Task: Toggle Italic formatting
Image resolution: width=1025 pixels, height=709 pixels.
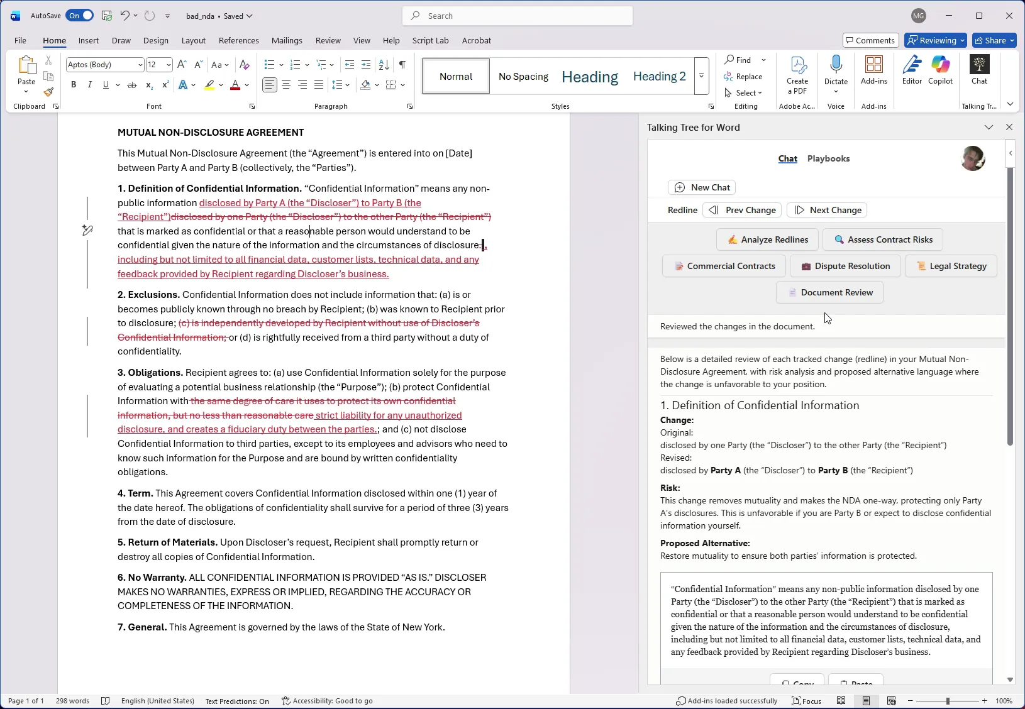Action: tap(89, 85)
